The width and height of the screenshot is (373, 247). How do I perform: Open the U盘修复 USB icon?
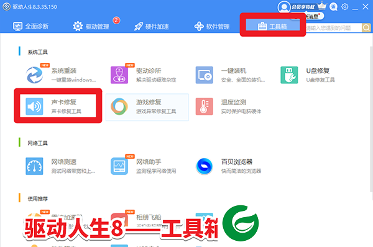(289, 75)
